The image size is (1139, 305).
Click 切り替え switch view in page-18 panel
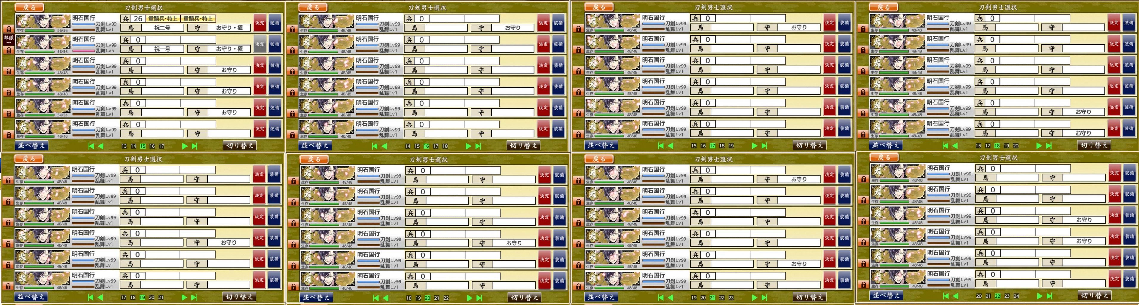(1094, 145)
